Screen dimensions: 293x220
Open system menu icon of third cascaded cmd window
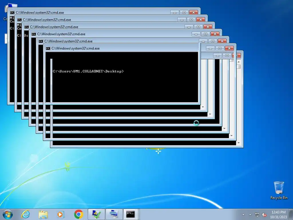coord(27,27)
